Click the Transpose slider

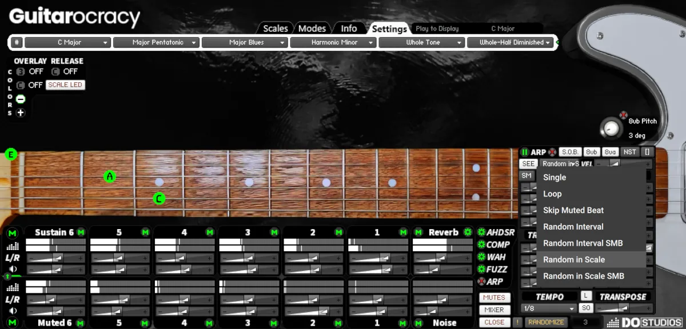[x=623, y=308]
